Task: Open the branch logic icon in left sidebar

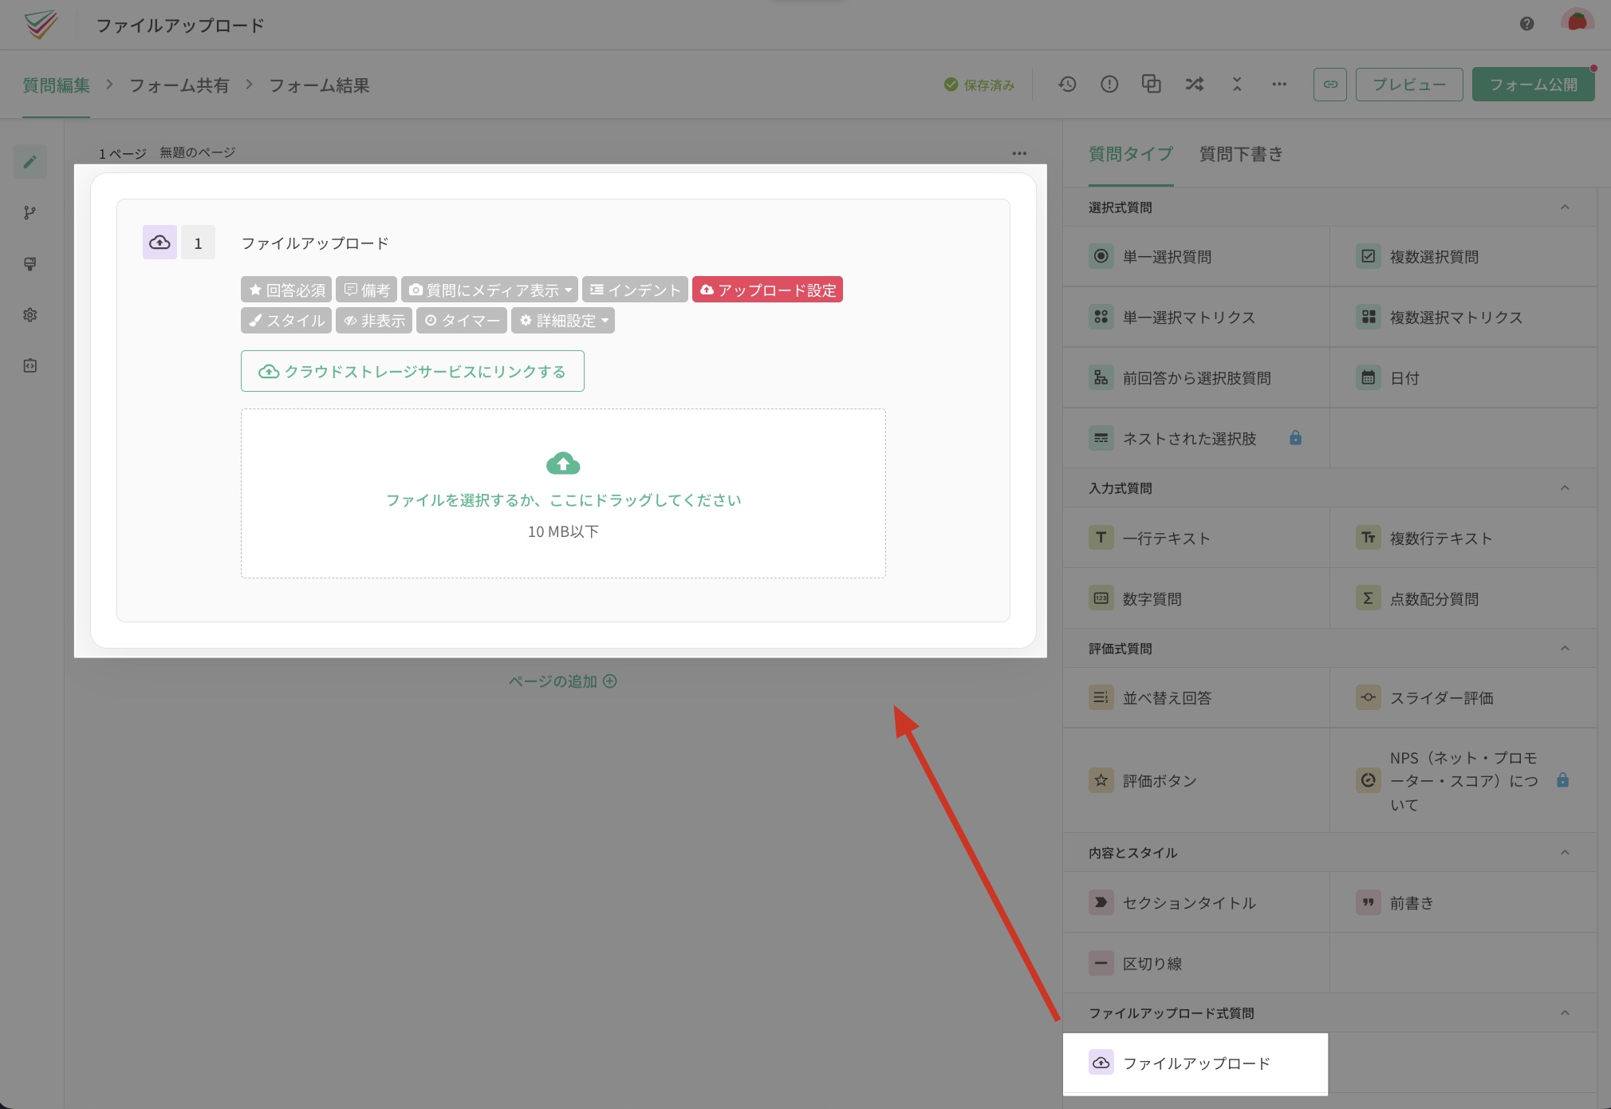Action: point(30,213)
